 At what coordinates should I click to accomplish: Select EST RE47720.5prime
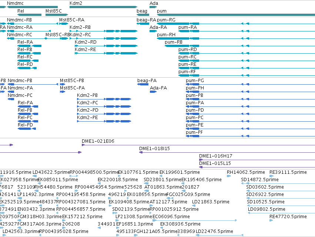(x=271, y=220)
